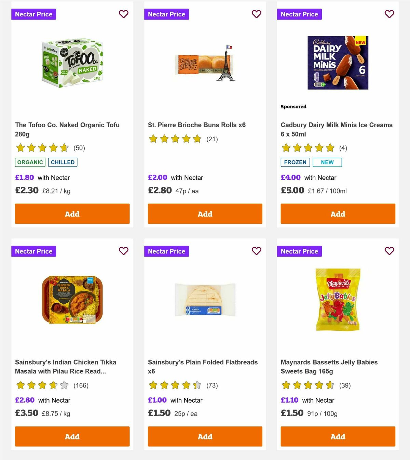Select the ORGANIC tag on the tofu

pos(30,162)
